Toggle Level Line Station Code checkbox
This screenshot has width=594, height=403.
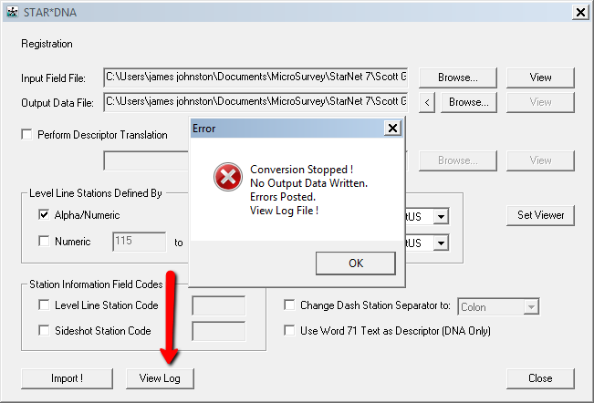click(44, 305)
